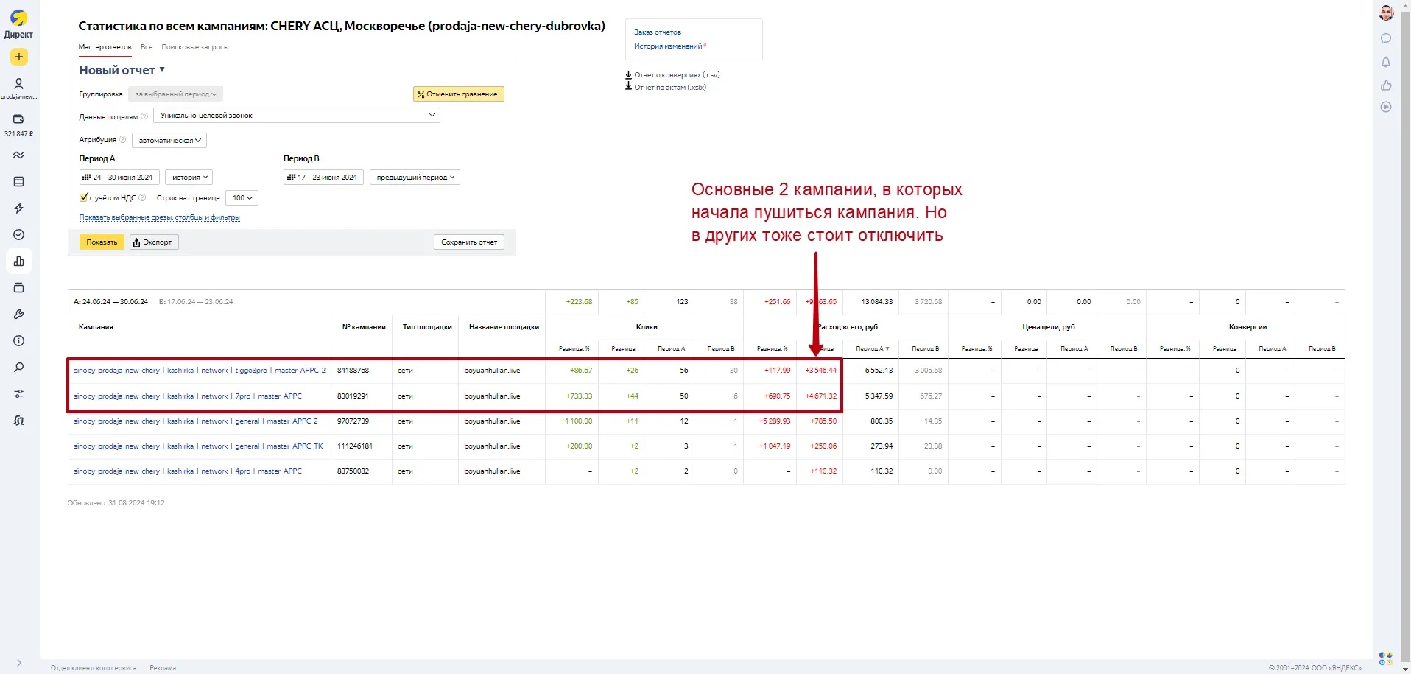Expand the 'автоматическая' attribution dropdown
The image size is (1411, 674).
point(169,140)
